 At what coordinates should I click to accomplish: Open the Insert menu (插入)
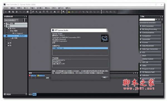pyautogui.click(x=26, y=8)
